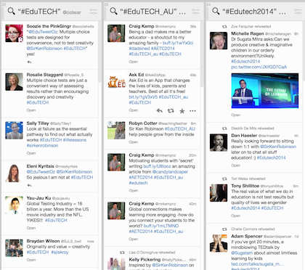This screenshot has height=270, width=305.
Task: Click @Sugatam mention in Adam Spencer tweet
Action: point(242,253)
